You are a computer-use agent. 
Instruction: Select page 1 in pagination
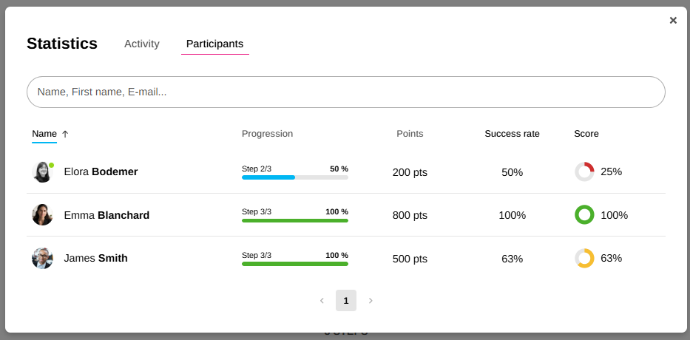346,301
